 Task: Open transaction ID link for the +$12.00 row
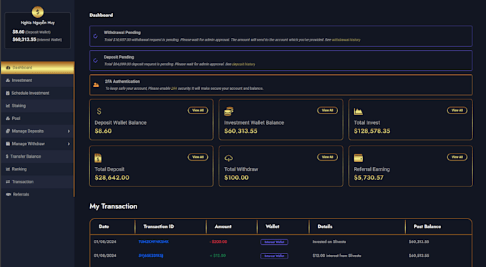(151, 256)
